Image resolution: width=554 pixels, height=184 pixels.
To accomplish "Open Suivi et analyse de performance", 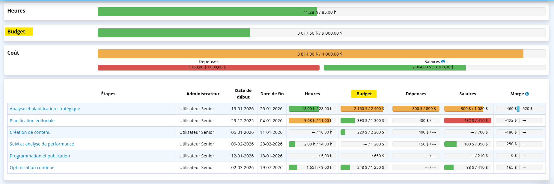I will click(x=42, y=144).
